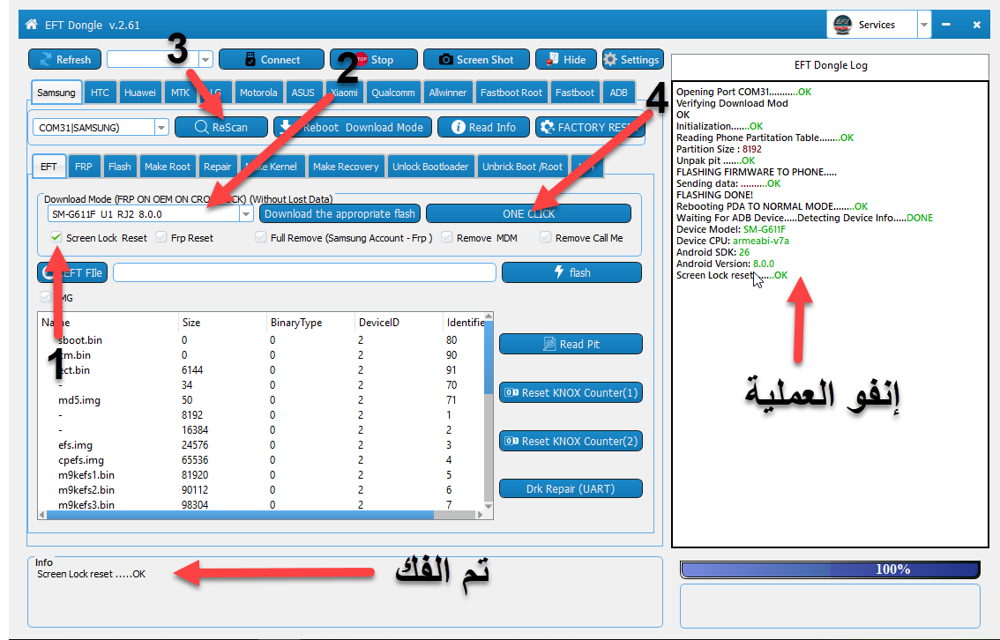Open the Huawei tab
Screen dimensions: 1000x640
[x=139, y=93]
